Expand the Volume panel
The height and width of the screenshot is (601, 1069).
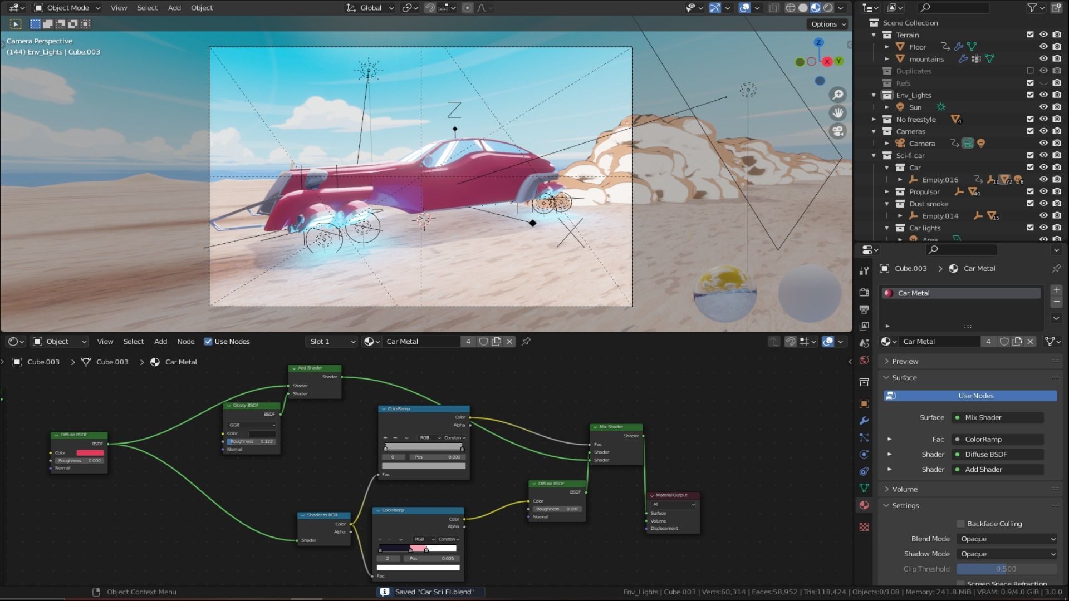pyautogui.click(x=905, y=489)
